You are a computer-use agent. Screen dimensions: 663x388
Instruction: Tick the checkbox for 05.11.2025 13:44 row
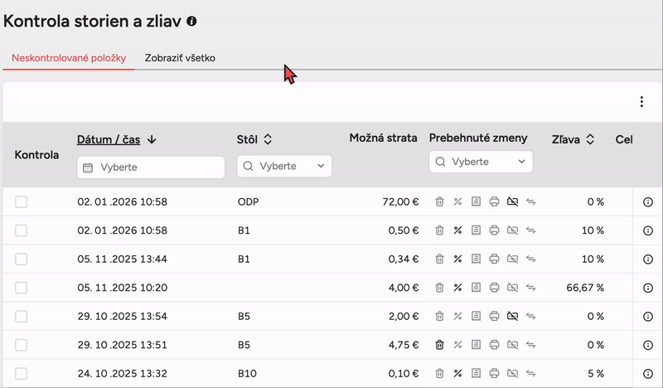22,259
